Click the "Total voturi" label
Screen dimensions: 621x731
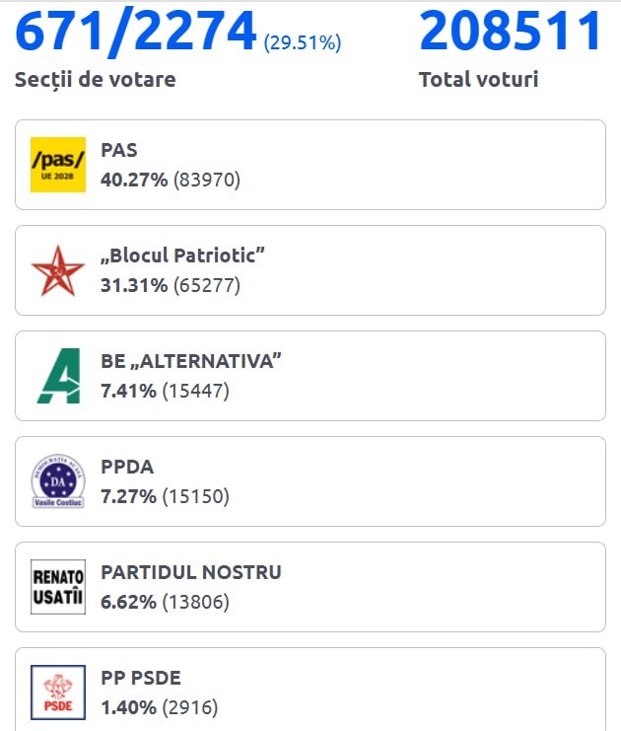[x=478, y=80]
